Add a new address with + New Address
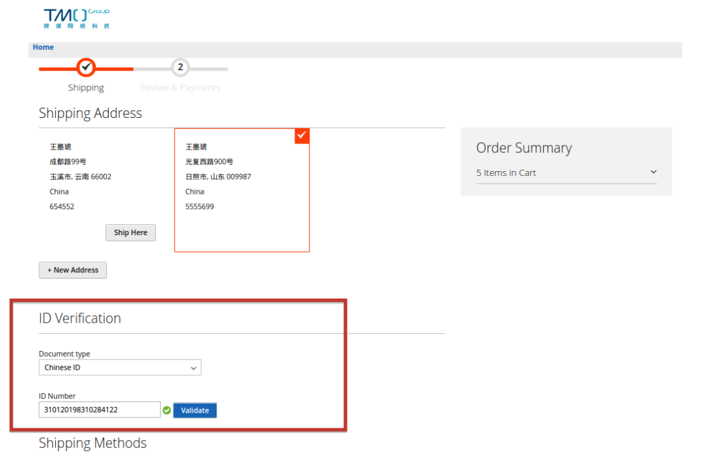This screenshot has width=706, height=458. coord(72,270)
